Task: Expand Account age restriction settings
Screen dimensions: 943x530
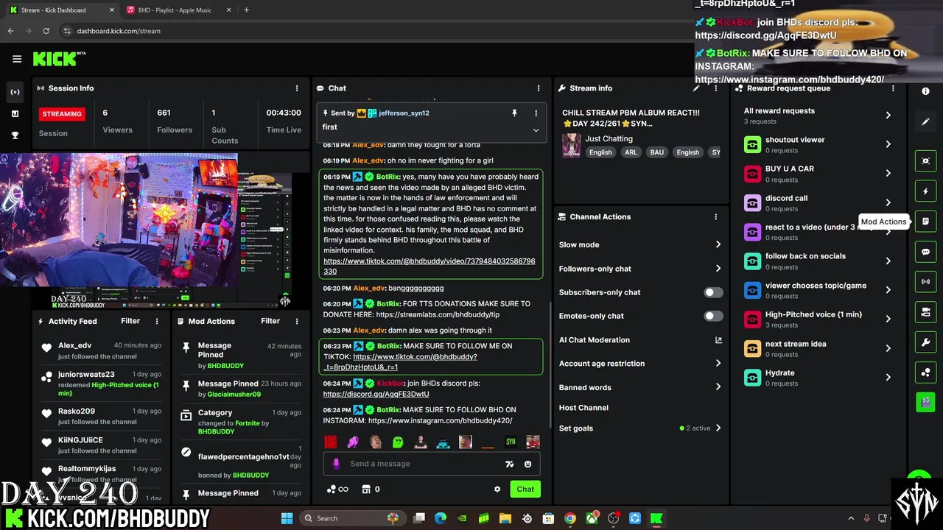Action: tap(718, 364)
